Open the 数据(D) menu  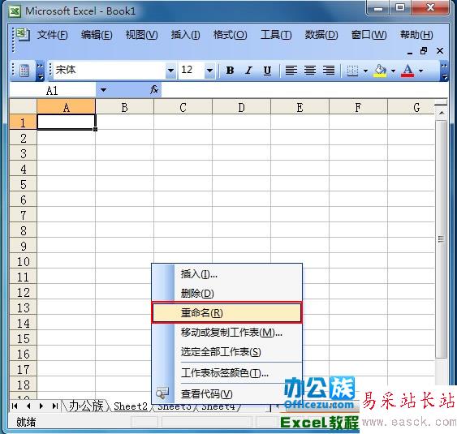[321, 35]
